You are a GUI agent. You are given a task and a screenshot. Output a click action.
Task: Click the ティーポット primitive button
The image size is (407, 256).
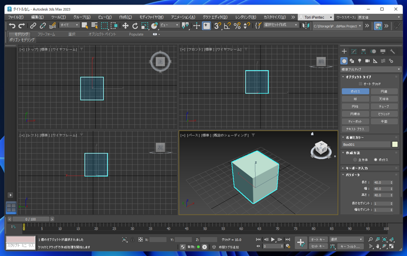point(355,121)
